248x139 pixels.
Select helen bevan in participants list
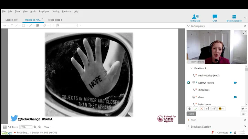(205, 104)
